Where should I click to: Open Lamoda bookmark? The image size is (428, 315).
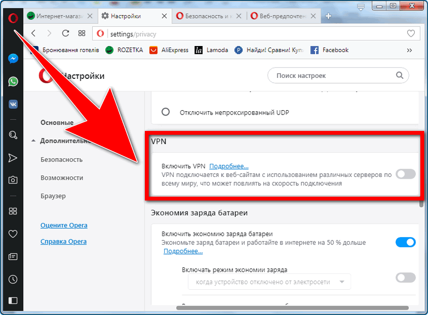pos(211,50)
